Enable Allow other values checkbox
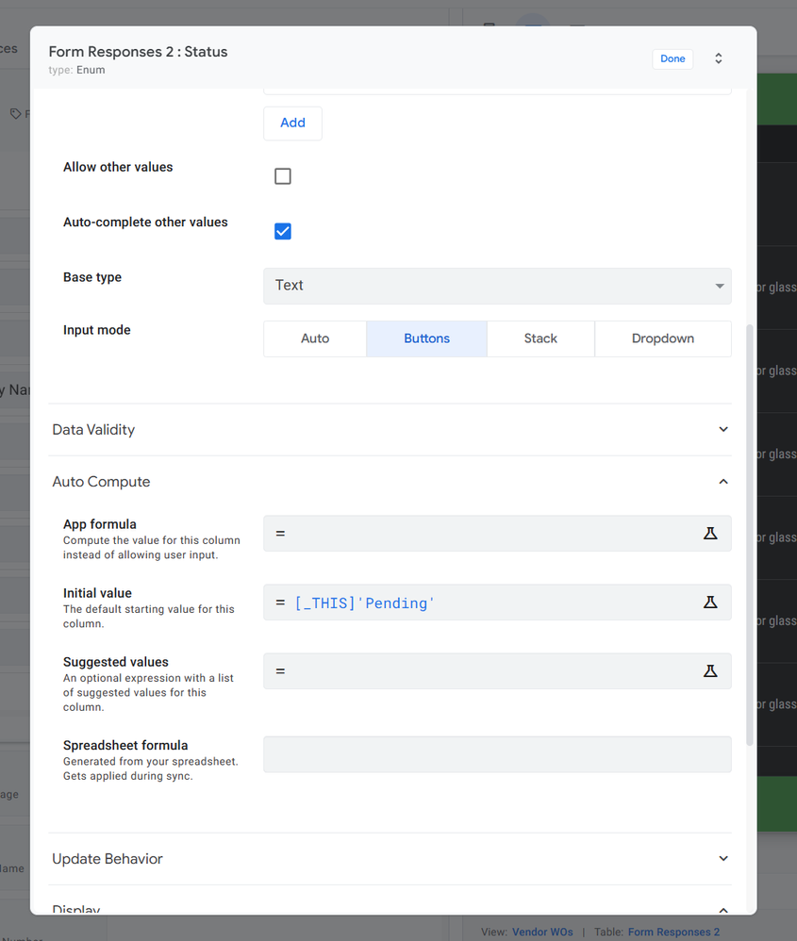 click(x=283, y=176)
